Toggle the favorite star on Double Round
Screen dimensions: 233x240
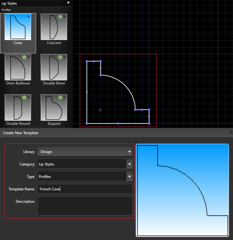click(x=29, y=97)
